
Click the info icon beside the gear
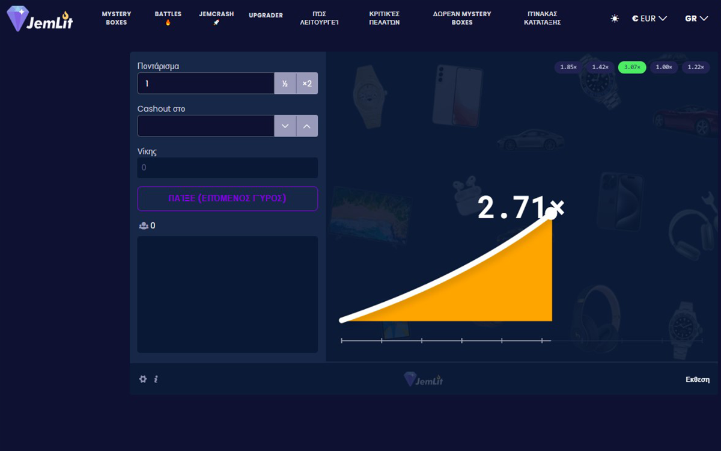pyautogui.click(x=156, y=379)
